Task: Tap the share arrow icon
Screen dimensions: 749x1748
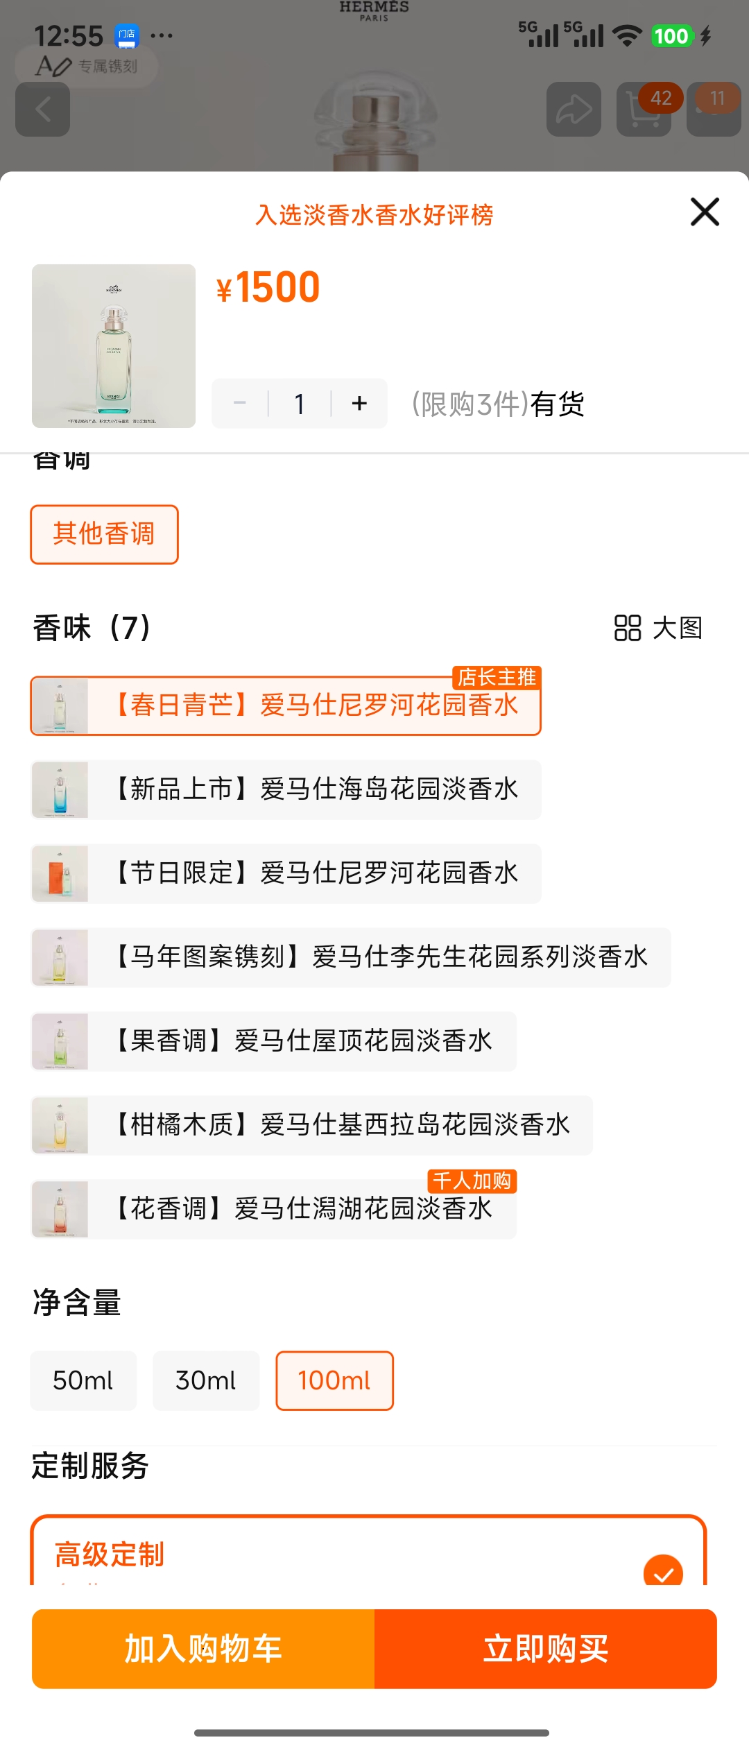Action: (x=574, y=110)
